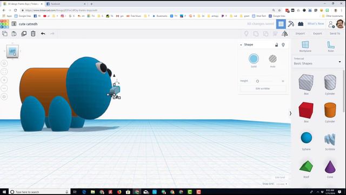Open the Blocks pickaxe mode
This screenshot has width=346, height=195.
291,24
